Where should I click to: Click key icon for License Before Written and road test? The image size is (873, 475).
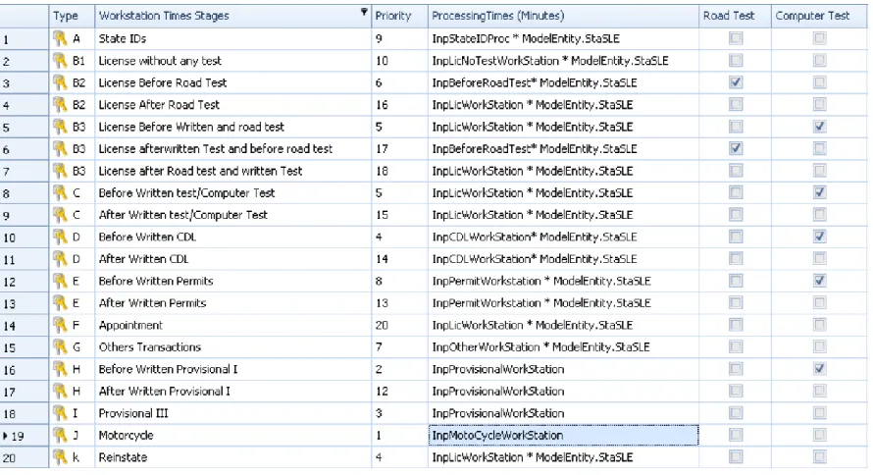click(x=60, y=127)
